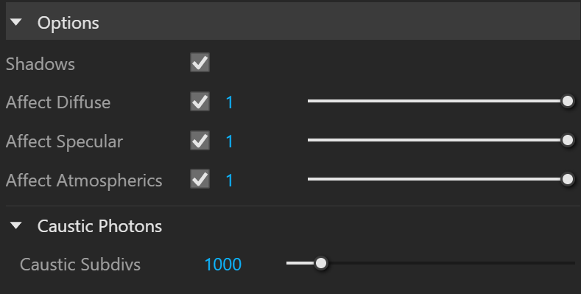Turn off Affect Atmospherics checkbox
Image resolution: width=581 pixels, height=294 pixels.
tap(200, 179)
